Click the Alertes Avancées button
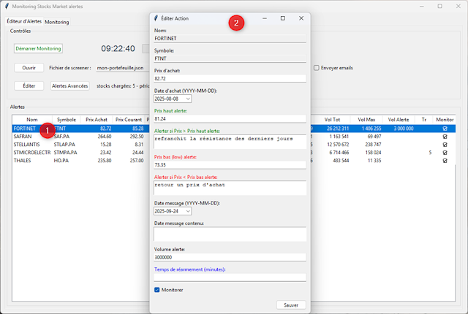 click(x=69, y=85)
